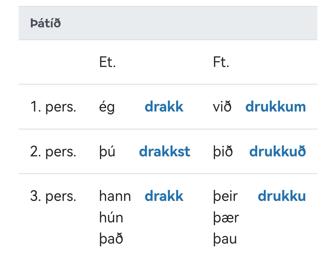Click the 'Et.' column heading
Viewport: 336px width, 275px height.
tap(107, 62)
